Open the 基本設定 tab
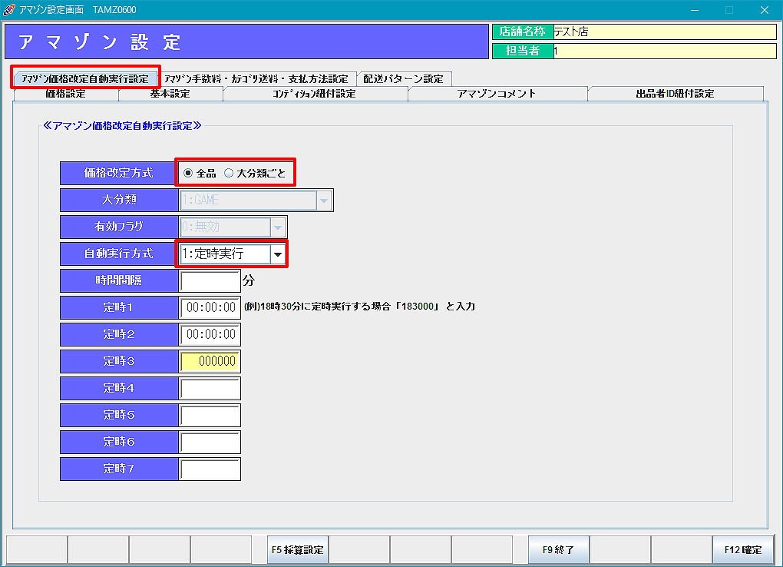The image size is (783, 567). pos(170,94)
